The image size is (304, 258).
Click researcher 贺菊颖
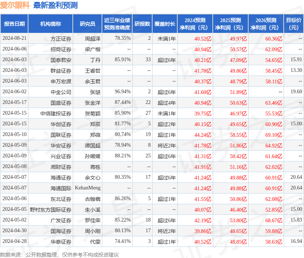pyautogui.click(x=93, y=114)
